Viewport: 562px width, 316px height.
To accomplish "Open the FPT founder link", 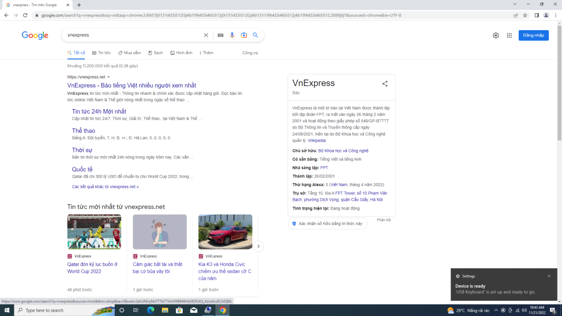I will coord(324,168).
